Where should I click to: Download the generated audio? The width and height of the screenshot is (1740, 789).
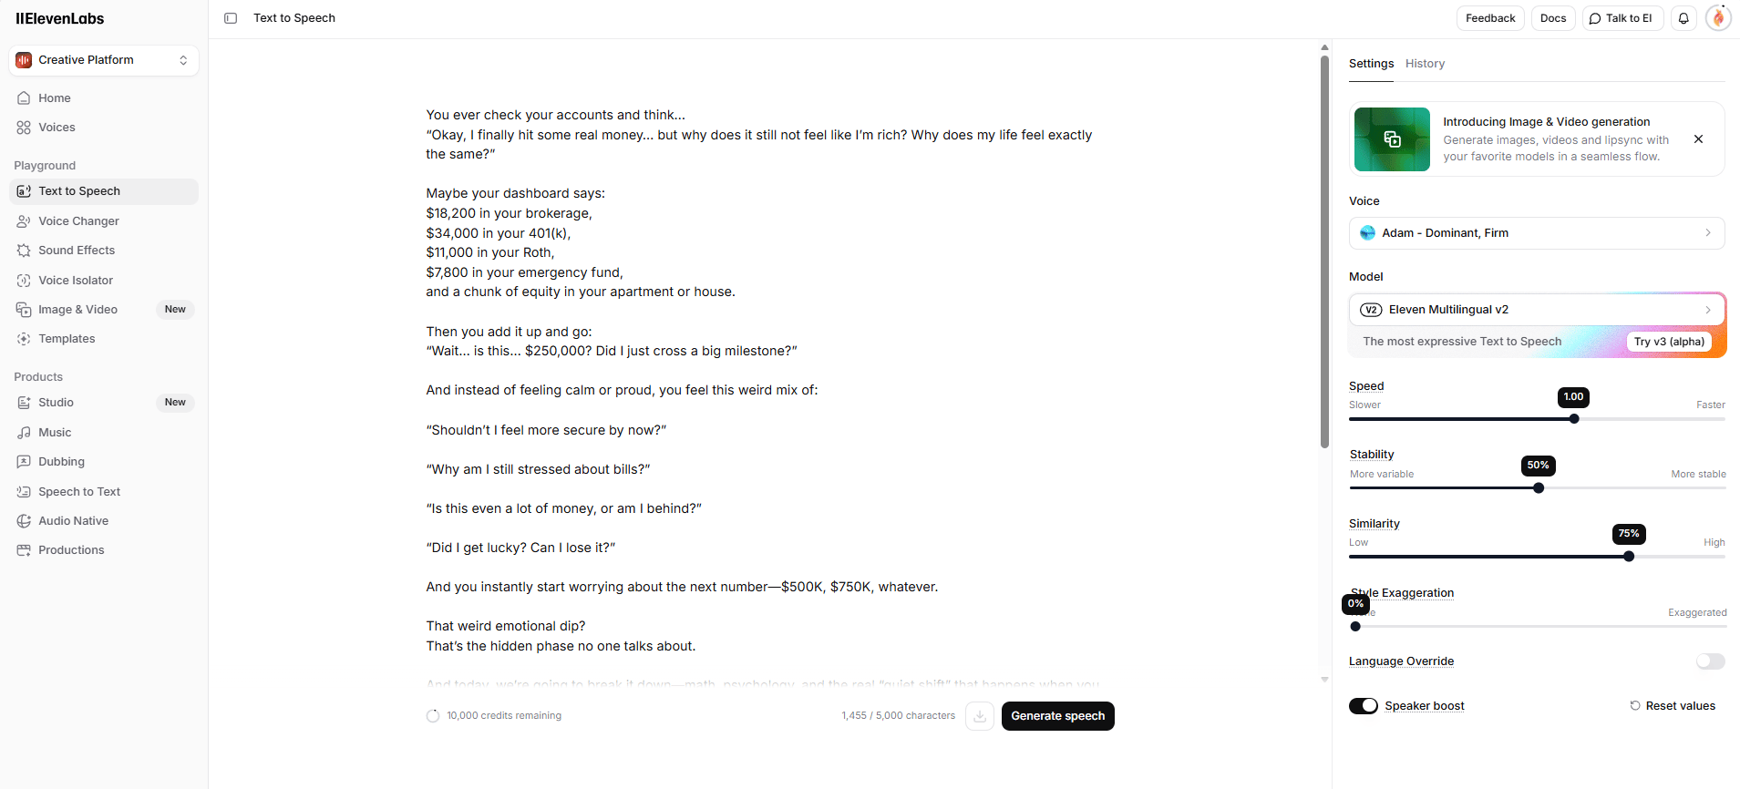click(979, 716)
